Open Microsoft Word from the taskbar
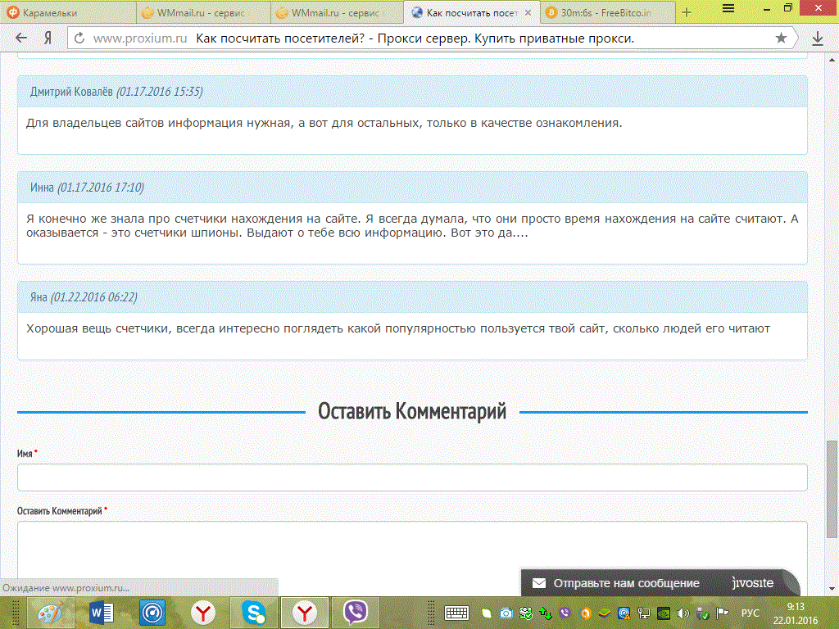 click(x=101, y=613)
